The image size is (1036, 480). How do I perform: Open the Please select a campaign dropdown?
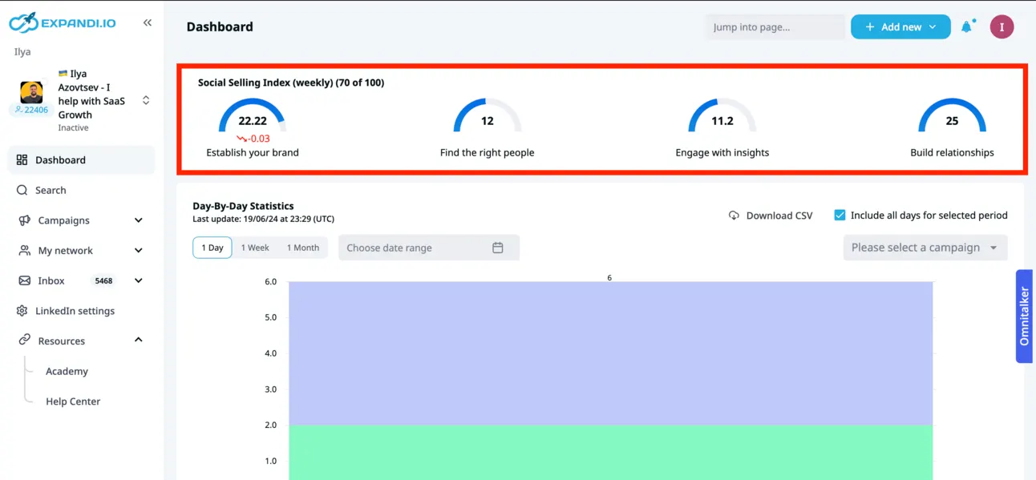pyautogui.click(x=925, y=248)
